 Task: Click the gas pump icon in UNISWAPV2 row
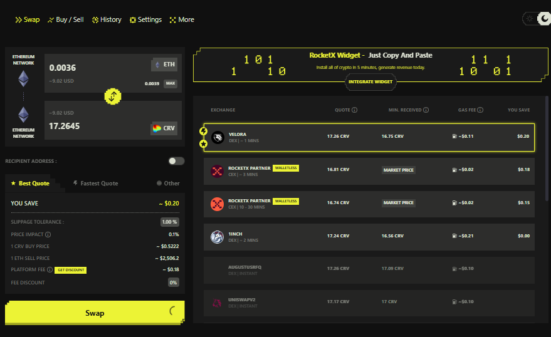[x=454, y=301]
